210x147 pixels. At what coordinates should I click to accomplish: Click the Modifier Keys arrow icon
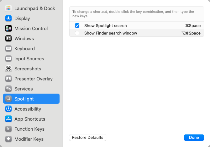[x=8, y=139]
